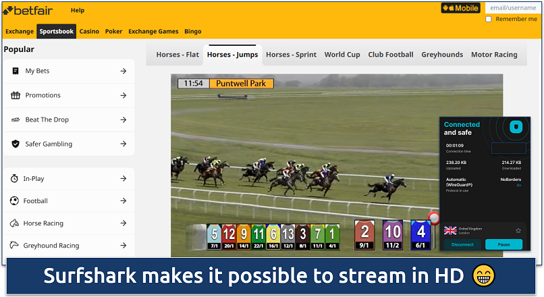Click runner number 13 silk with 12/1 odds
The height and width of the screenshot is (297, 544).
[288, 237]
